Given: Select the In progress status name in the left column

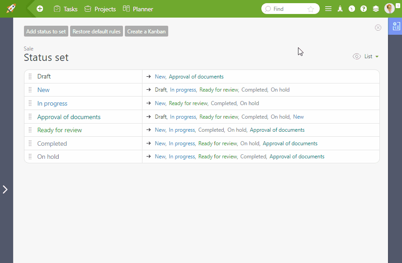Looking at the screenshot, I should (x=52, y=103).
